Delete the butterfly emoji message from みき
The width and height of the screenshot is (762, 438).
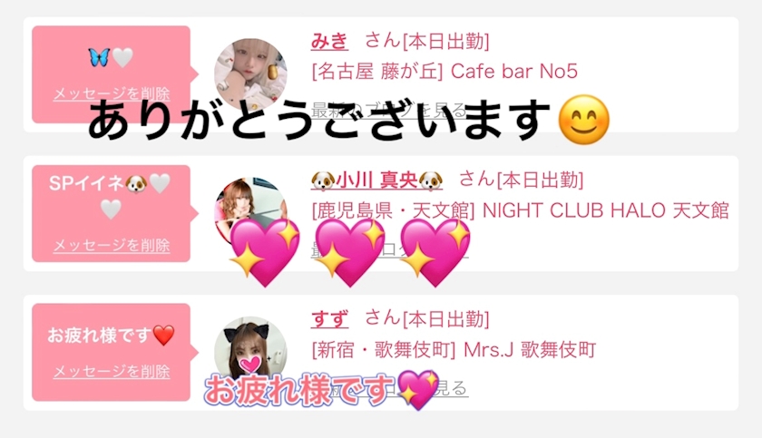(112, 93)
